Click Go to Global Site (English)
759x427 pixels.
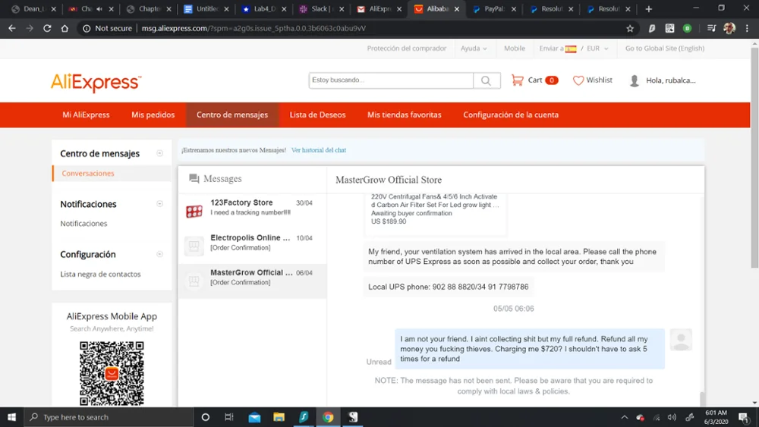click(665, 49)
